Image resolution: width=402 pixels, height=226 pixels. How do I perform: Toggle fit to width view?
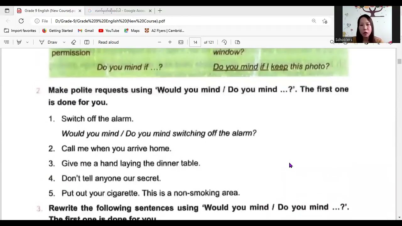[181, 42]
